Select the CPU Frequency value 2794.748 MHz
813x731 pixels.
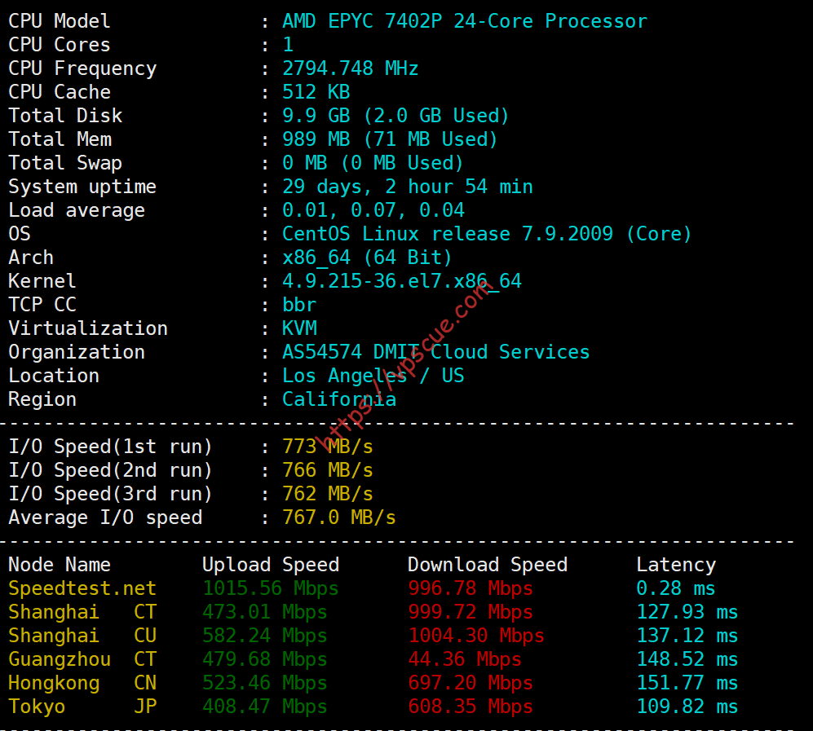pyautogui.click(x=350, y=68)
